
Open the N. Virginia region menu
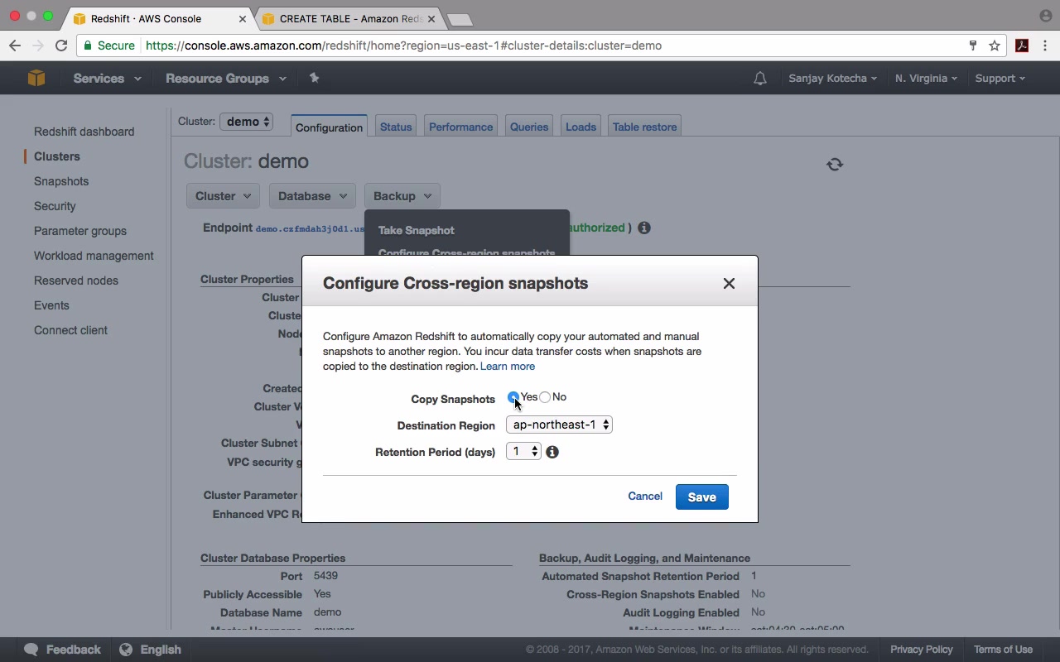[x=926, y=79]
